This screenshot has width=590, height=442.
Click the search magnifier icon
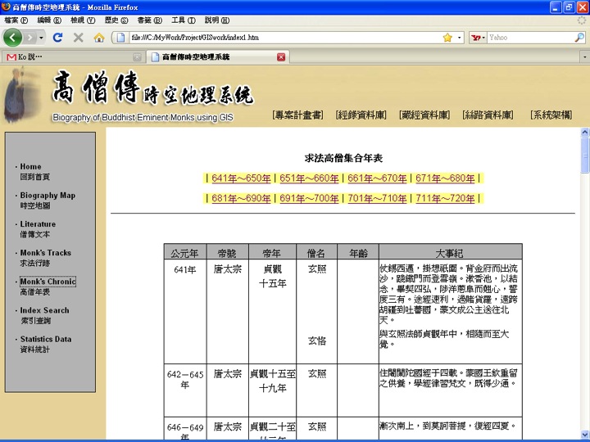pos(579,37)
